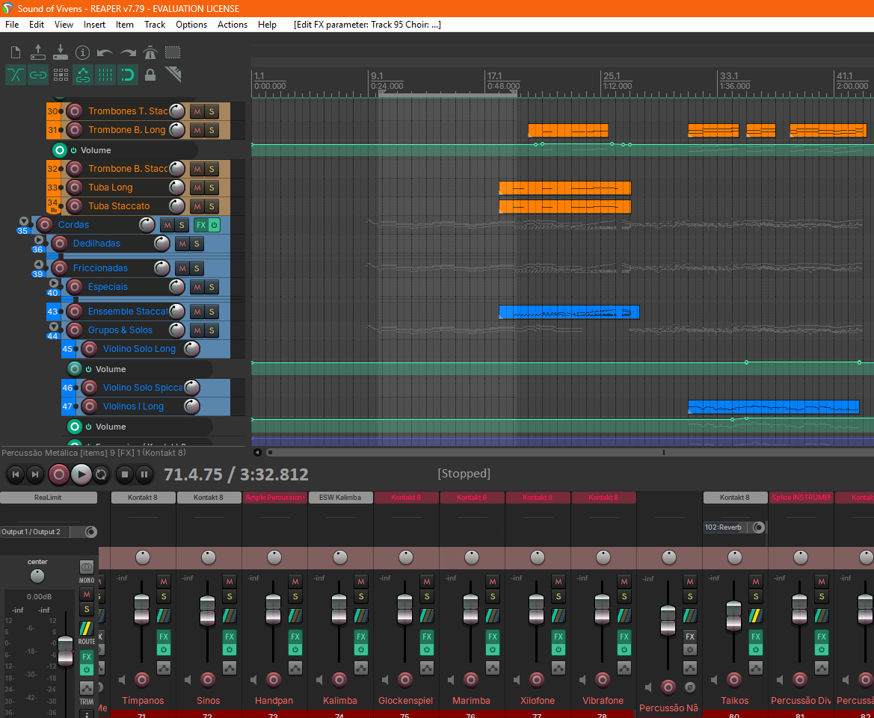
Task: Toggle the metronome icon in the toolbar
Action: tap(150, 53)
